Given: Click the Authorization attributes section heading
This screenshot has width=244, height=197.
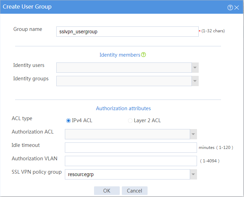Looking at the screenshot, I should coord(124,108).
